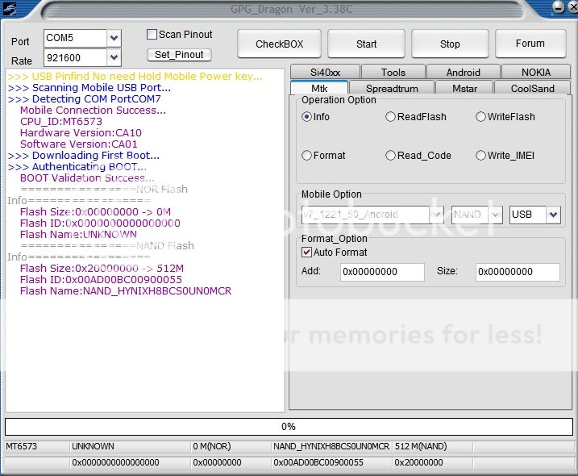The image size is (578, 476).
Task: Switch to the NOKIA tab
Action: (535, 73)
